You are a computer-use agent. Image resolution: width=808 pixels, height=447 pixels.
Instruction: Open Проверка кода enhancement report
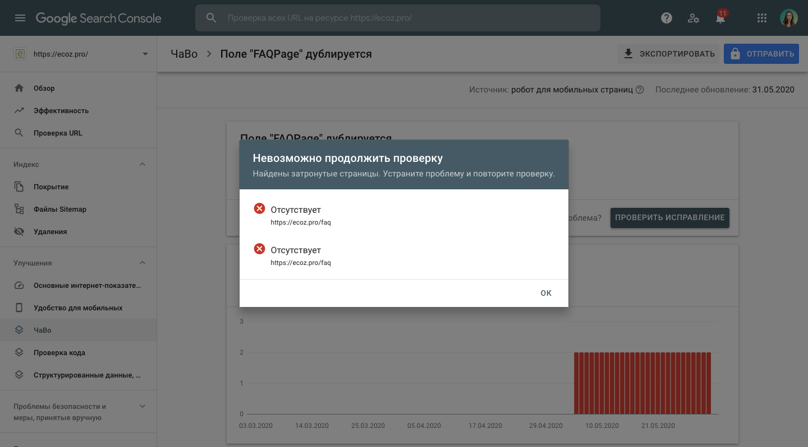tap(79, 352)
